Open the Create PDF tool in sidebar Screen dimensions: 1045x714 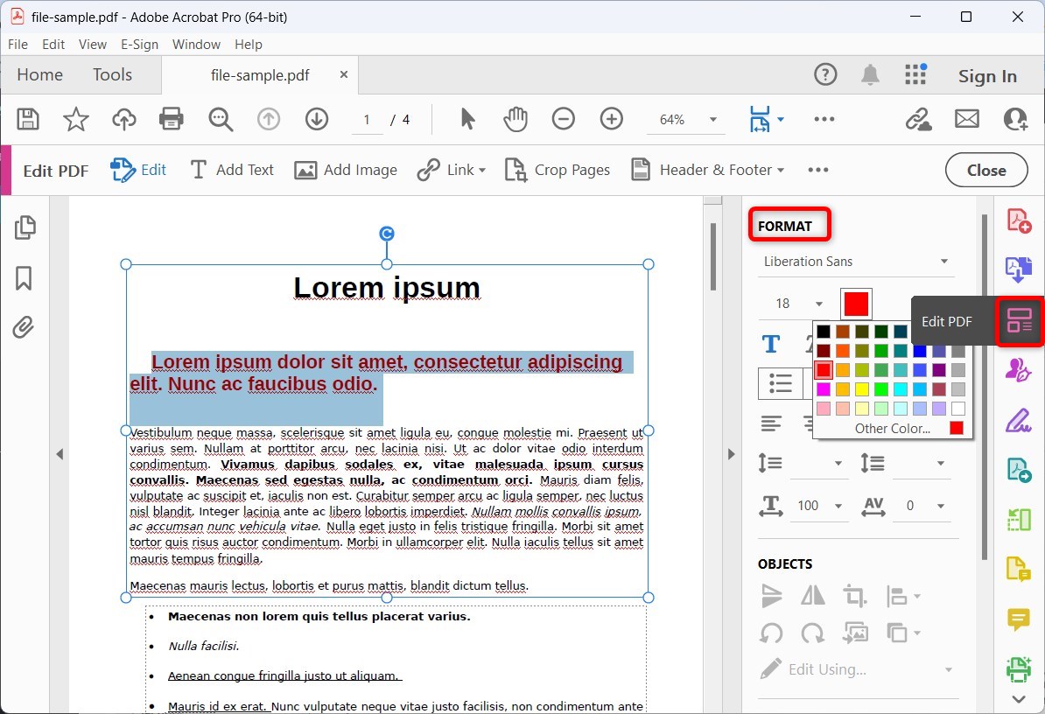pyautogui.click(x=1018, y=220)
